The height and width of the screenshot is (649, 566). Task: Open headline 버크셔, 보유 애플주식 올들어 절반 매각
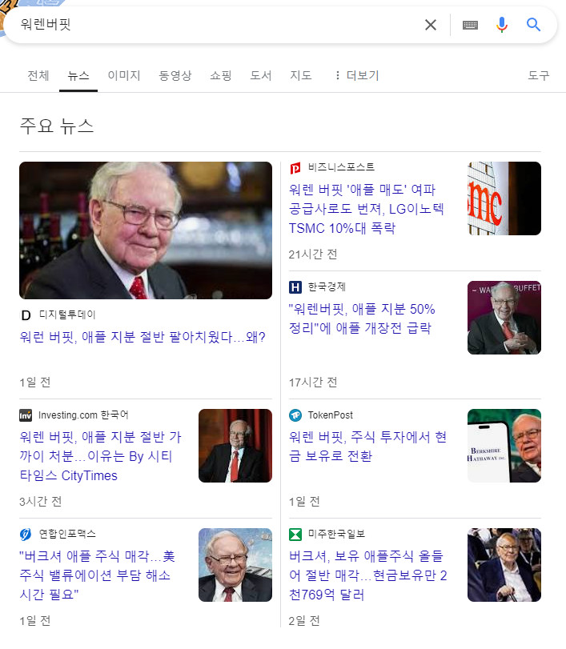[x=367, y=575]
